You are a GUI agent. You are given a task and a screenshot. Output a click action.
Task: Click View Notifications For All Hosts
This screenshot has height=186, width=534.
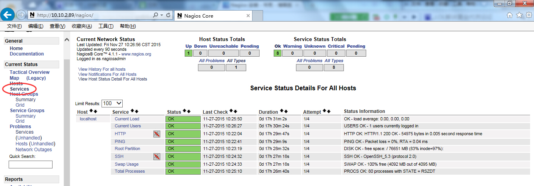(x=107, y=74)
